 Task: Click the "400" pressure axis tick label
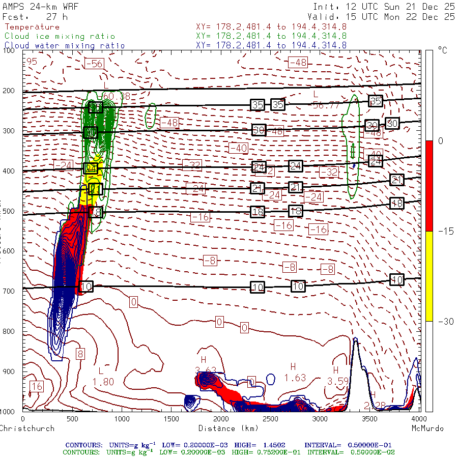click(9, 171)
